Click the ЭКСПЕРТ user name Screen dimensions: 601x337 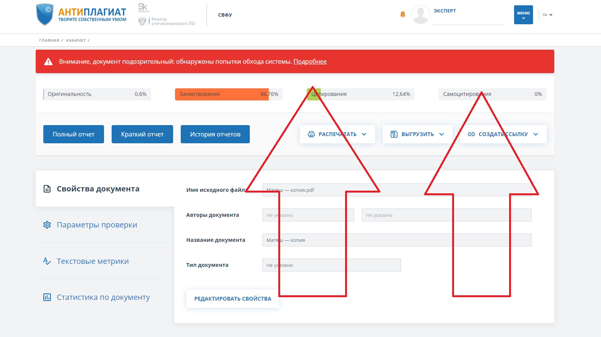pos(445,11)
